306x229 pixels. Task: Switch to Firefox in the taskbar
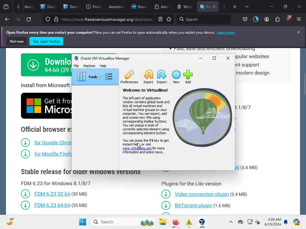176,222
